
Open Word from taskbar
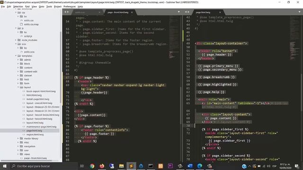[190, 166]
